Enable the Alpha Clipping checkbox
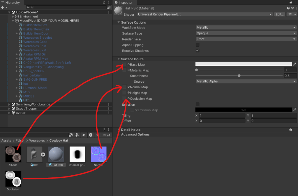298x196 pixels. (x=198, y=45)
